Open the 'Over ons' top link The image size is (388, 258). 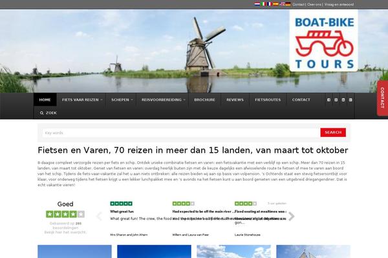[314, 5]
